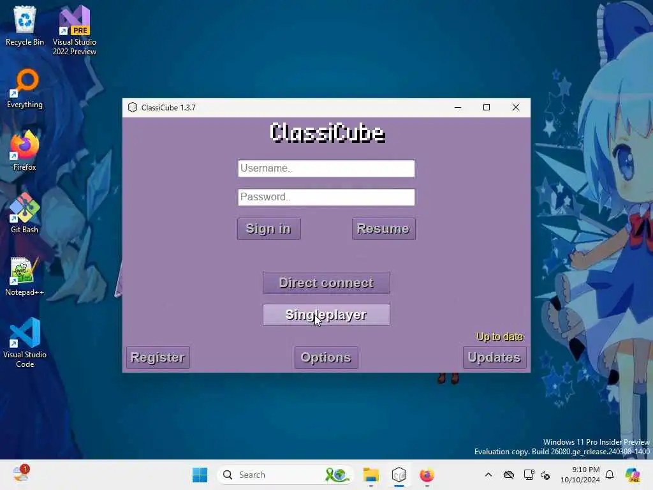Close the ClassiCube launcher window
The height and width of the screenshot is (490, 653).
click(x=515, y=107)
